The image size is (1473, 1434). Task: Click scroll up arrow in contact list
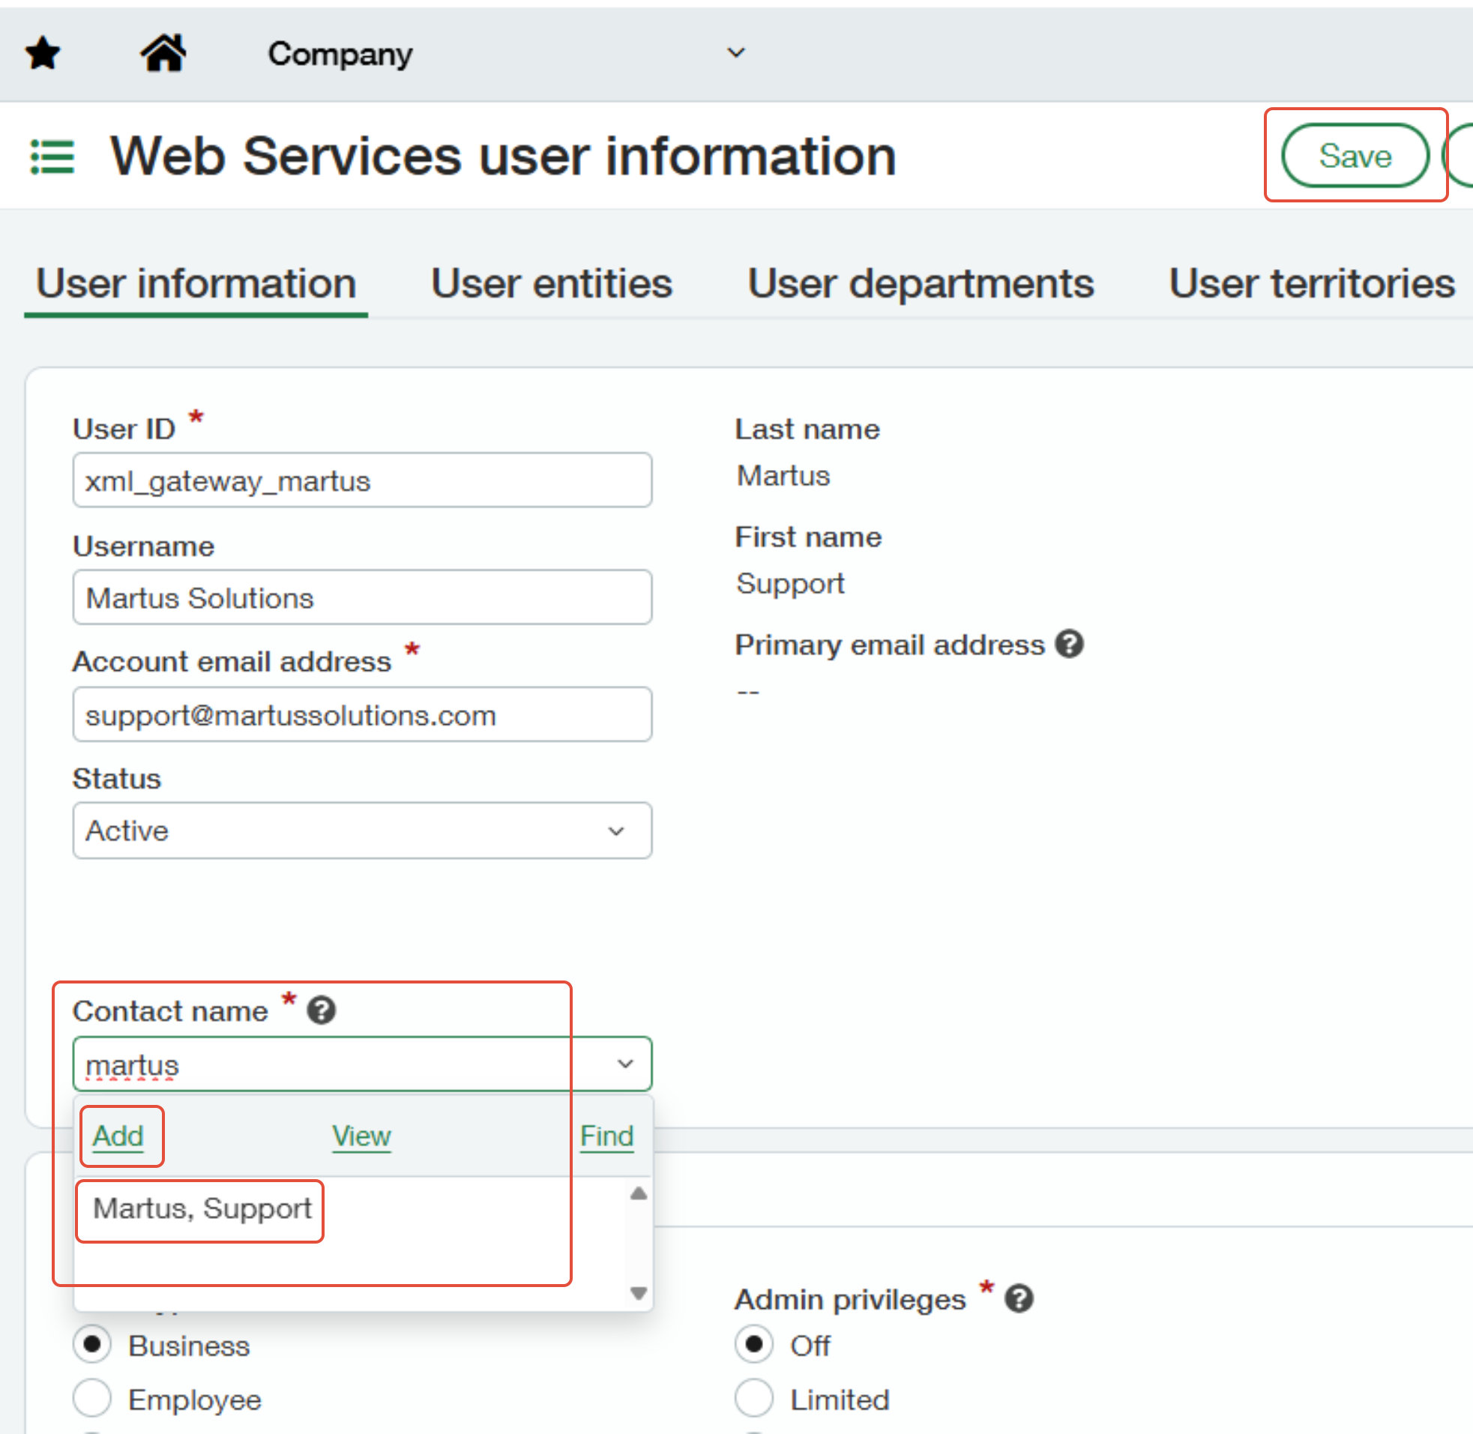pos(639,1193)
